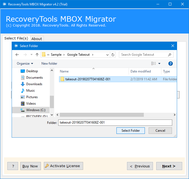
Task: Click Google Takeout in breadcrumb path
Action: coord(78,55)
